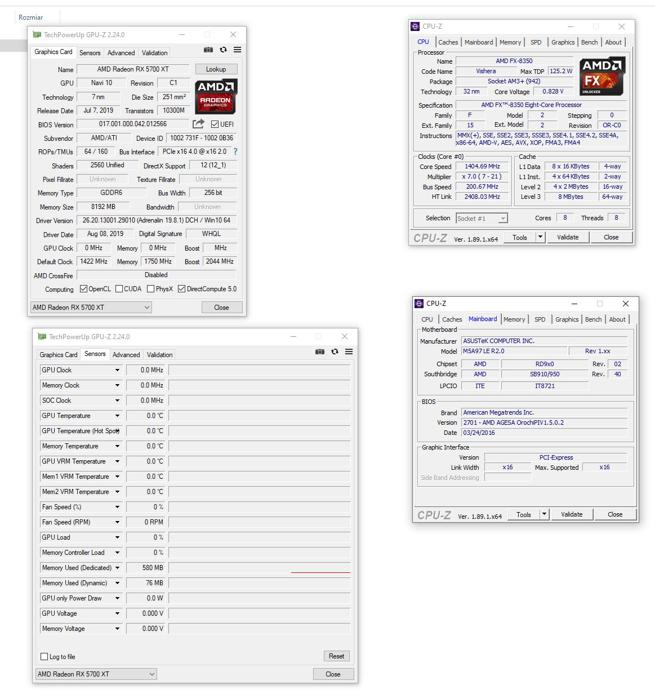Switch to Sensors tab in top GPU-Z window

[90, 53]
